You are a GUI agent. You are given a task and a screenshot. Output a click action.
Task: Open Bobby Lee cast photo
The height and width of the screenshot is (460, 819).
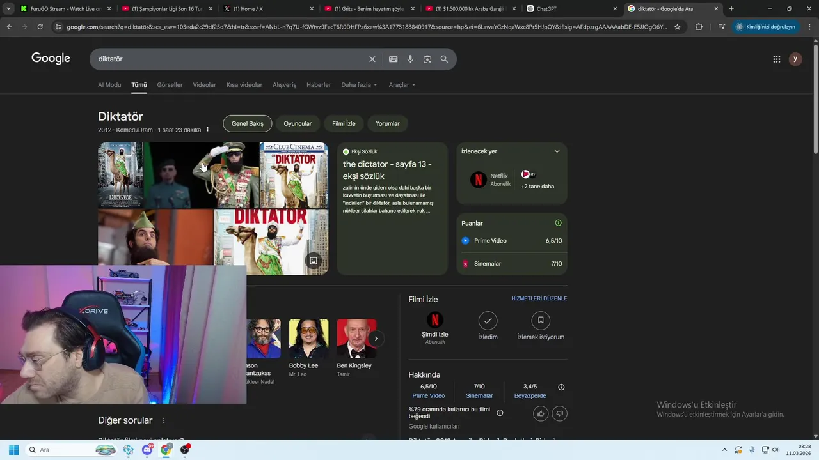coord(308,339)
